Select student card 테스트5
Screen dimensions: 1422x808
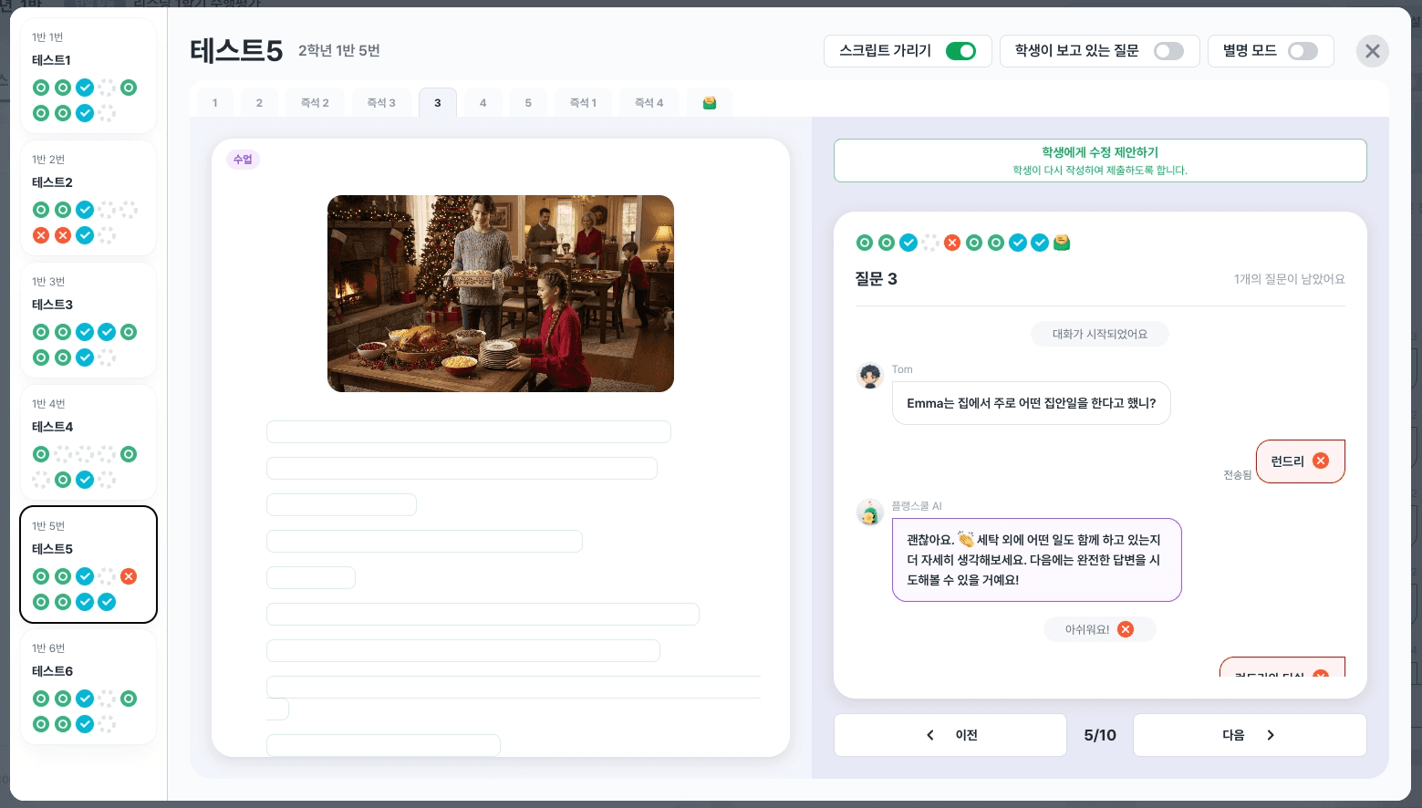click(x=88, y=565)
